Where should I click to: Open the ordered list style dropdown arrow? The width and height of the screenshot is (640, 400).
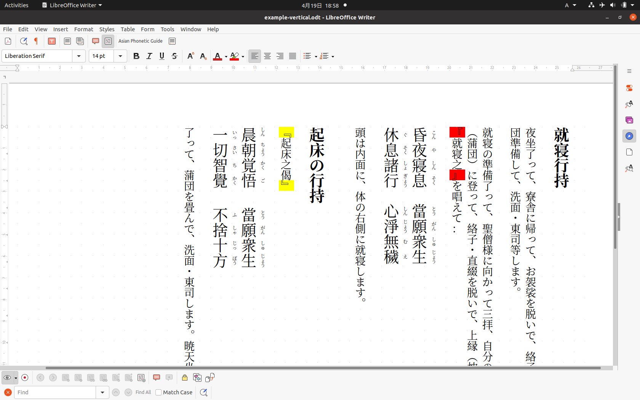[x=333, y=57]
